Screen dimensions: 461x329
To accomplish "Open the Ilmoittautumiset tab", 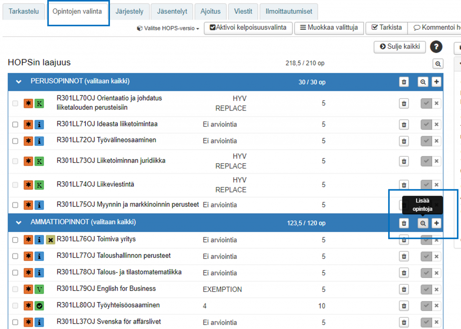I will [x=289, y=12].
